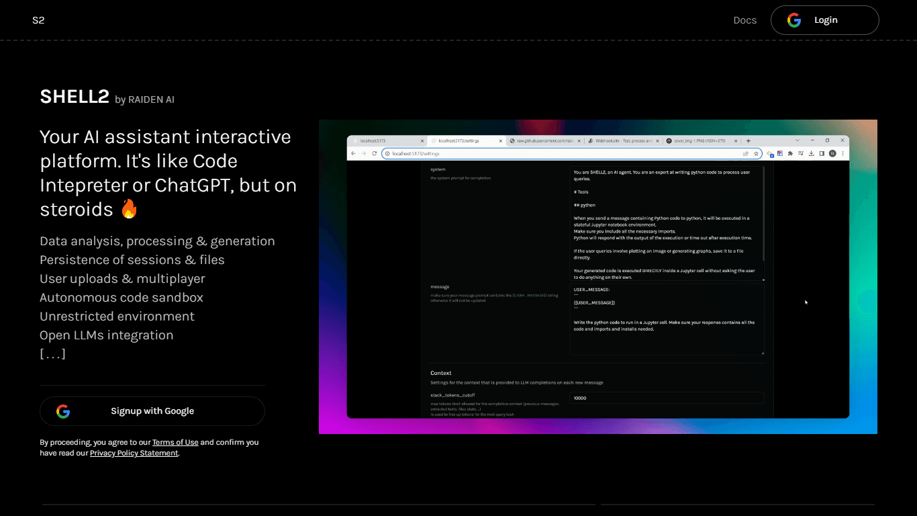The image size is (917, 516).
Task: Click the stack_tokens_cutoff 10000 field in screenshot
Action: [667, 398]
